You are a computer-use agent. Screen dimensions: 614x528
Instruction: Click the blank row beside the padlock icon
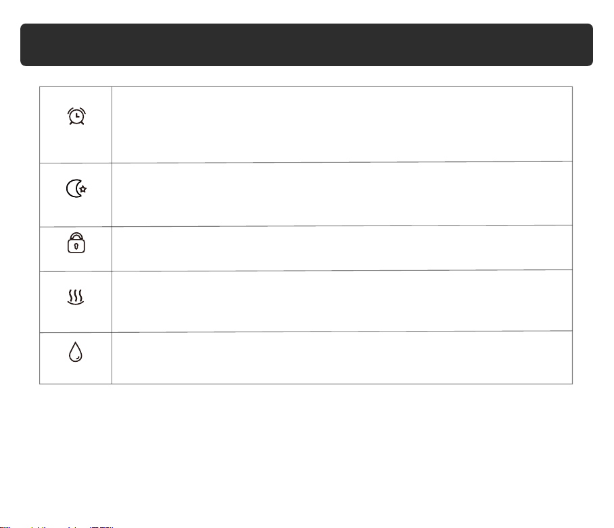point(342,248)
